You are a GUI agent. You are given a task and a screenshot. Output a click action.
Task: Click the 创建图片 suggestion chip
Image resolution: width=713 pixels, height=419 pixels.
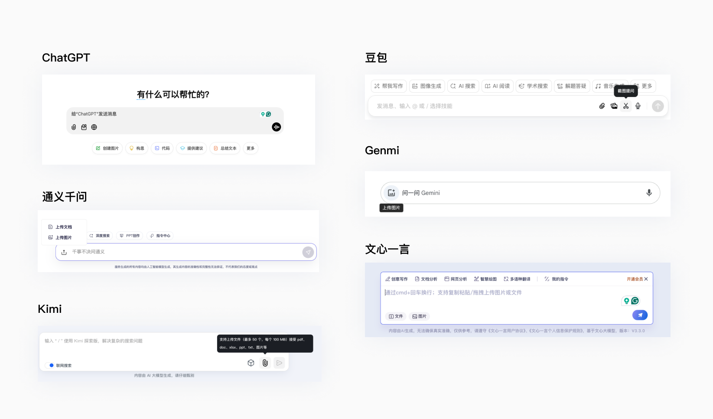(x=107, y=148)
